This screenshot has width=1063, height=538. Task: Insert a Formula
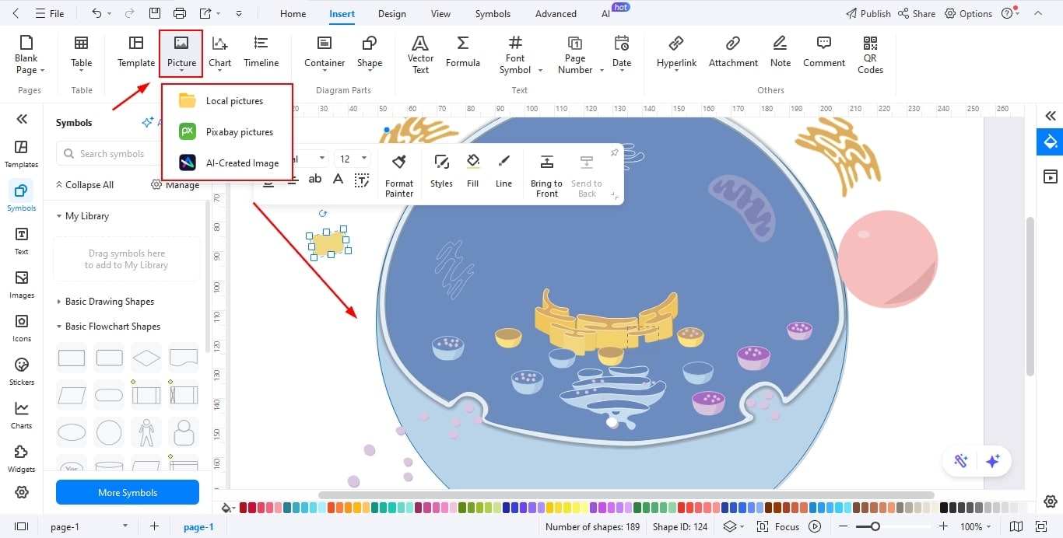[x=462, y=52]
